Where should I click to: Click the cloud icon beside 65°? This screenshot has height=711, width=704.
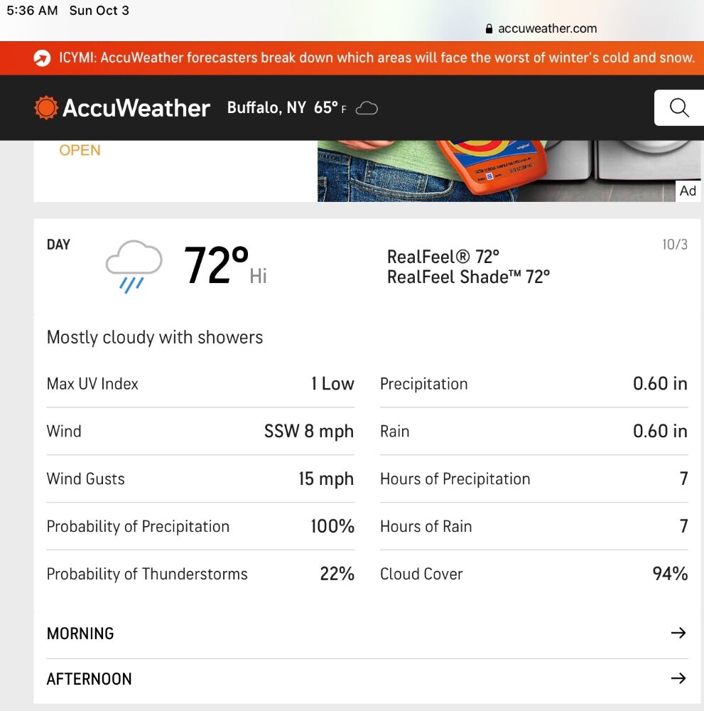367,108
